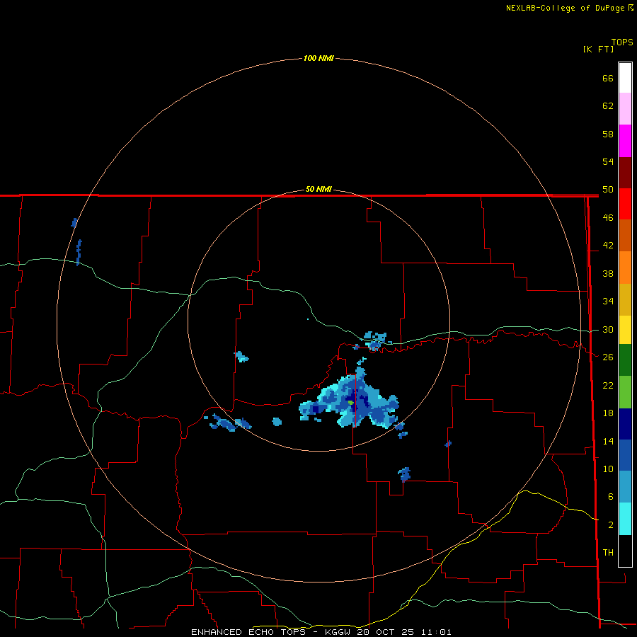Click the cyan 10 kft legend swatch
Screen dimensions: 637x637
(625, 519)
